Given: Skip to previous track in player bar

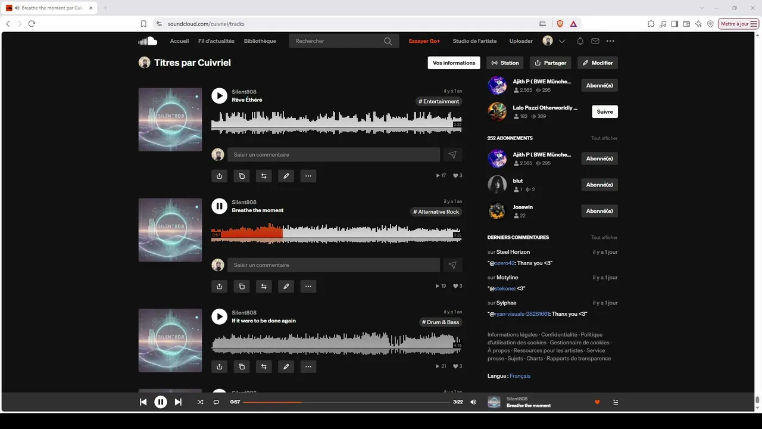Looking at the screenshot, I should [143, 402].
